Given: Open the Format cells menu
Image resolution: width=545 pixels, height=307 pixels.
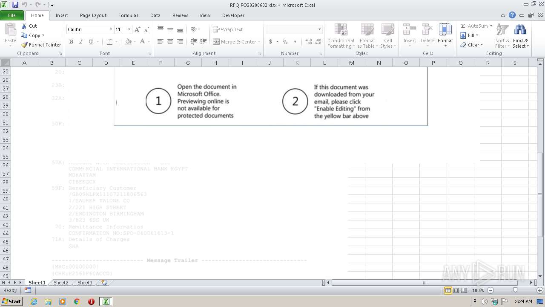Looking at the screenshot, I should [x=445, y=35].
